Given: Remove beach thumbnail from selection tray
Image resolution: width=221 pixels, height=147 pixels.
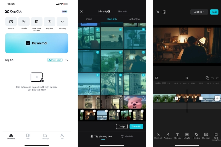Looking at the screenshot, I should pos(106,111).
